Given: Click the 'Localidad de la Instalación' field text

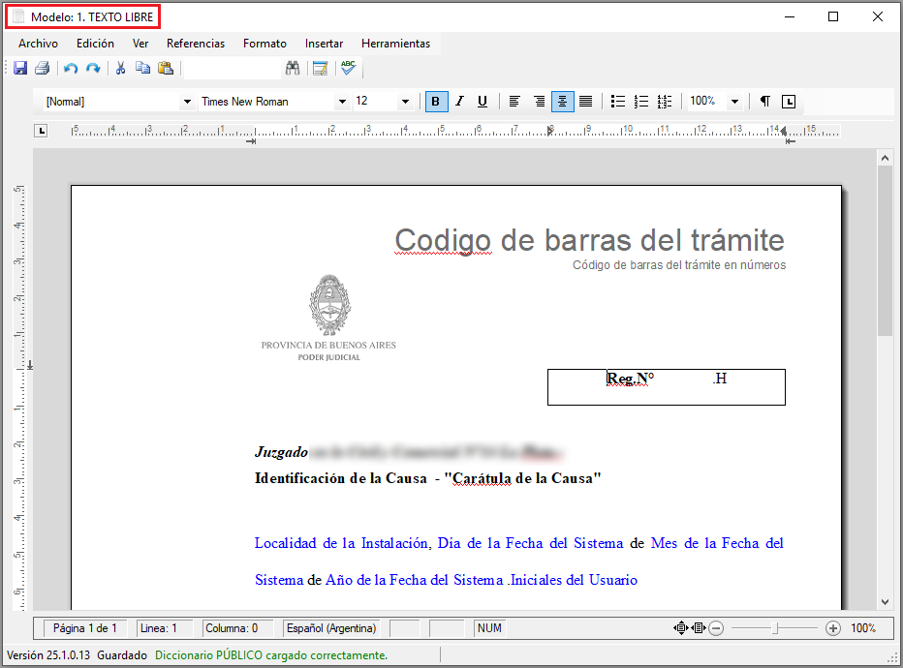Looking at the screenshot, I should coord(343,543).
